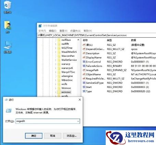The image size is (156, 145).
Task: Select the (默认) value icon
Action: point(84,45)
